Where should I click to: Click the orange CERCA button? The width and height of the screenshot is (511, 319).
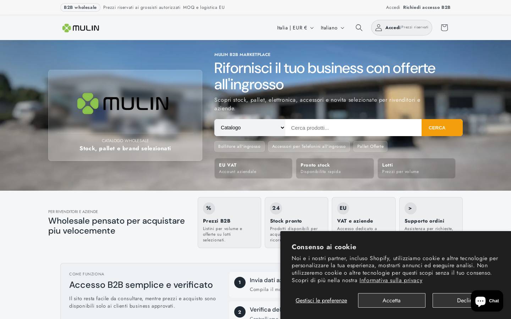click(x=442, y=128)
